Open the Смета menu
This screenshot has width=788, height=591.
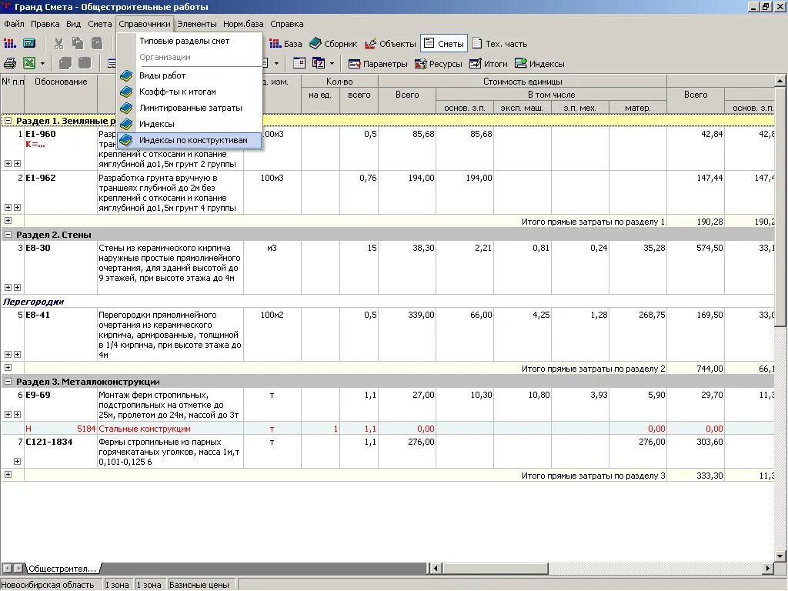point(99,24)
